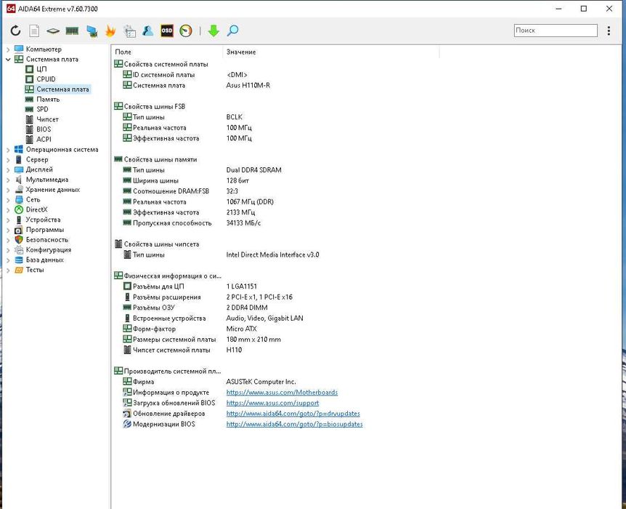Select ЦП in the sidebar tree
626x509 pixels.
click(41, 69)
